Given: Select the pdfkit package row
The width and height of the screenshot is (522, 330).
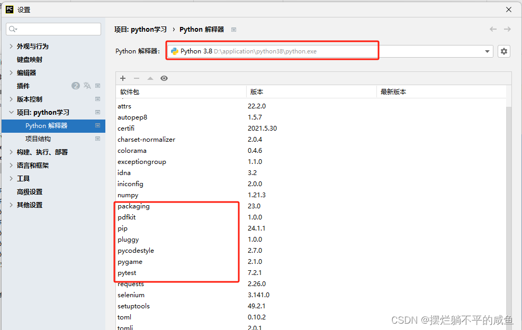Looking at the screenshot, I should click(311, 217).
